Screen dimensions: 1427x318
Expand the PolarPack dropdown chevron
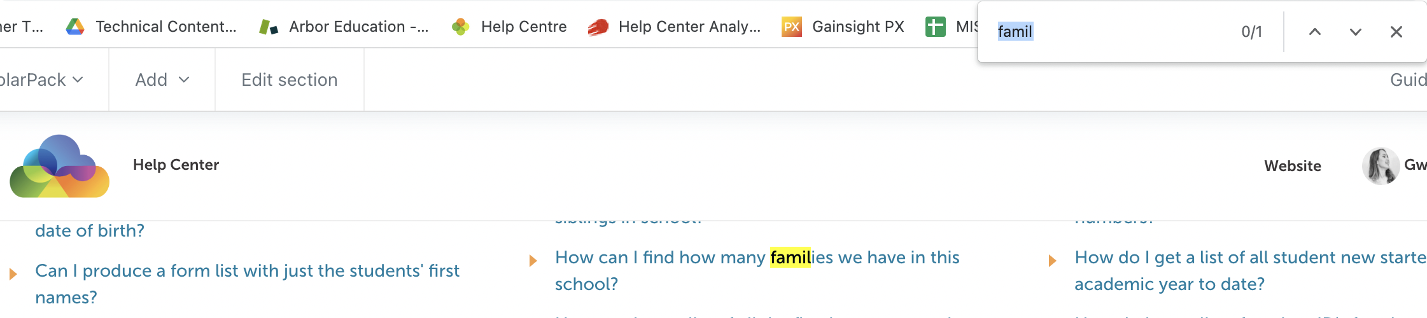[x=78, y=79]
